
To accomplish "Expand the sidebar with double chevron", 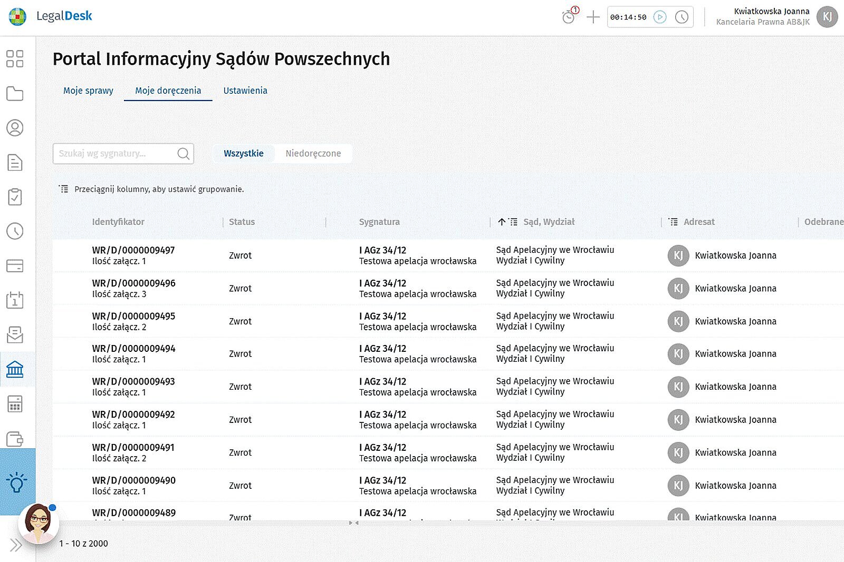I will point(16,545).
